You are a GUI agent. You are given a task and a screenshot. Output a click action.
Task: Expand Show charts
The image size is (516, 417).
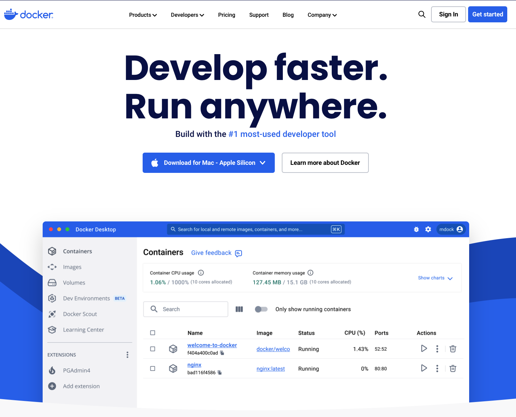pyautogui.click(x=435, y=278)
